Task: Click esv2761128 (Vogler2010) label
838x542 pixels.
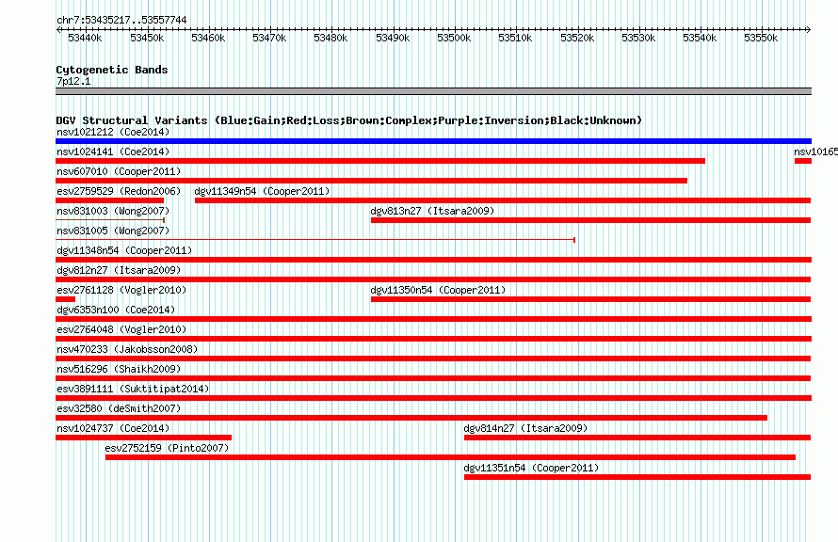Action: pyautogui.click(x=121, y=290)
